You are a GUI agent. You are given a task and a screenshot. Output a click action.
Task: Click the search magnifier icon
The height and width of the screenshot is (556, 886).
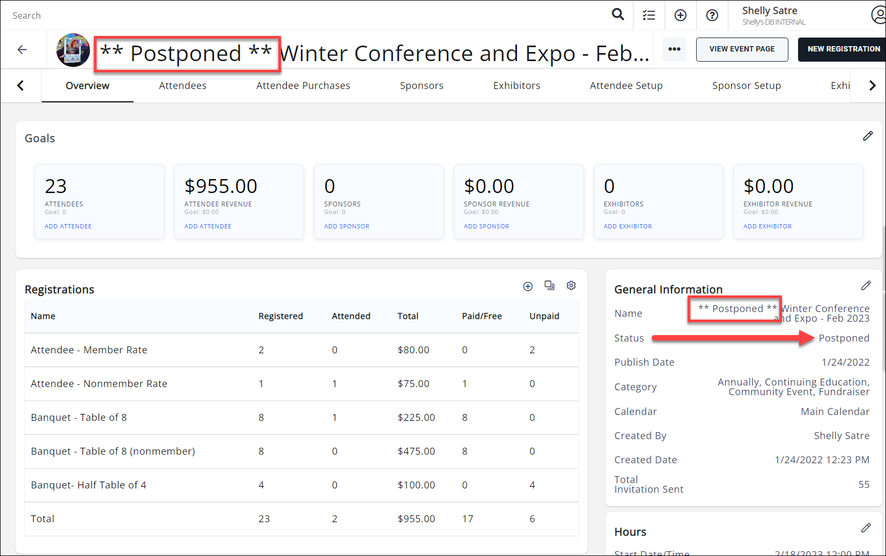[x=618, y=15]
